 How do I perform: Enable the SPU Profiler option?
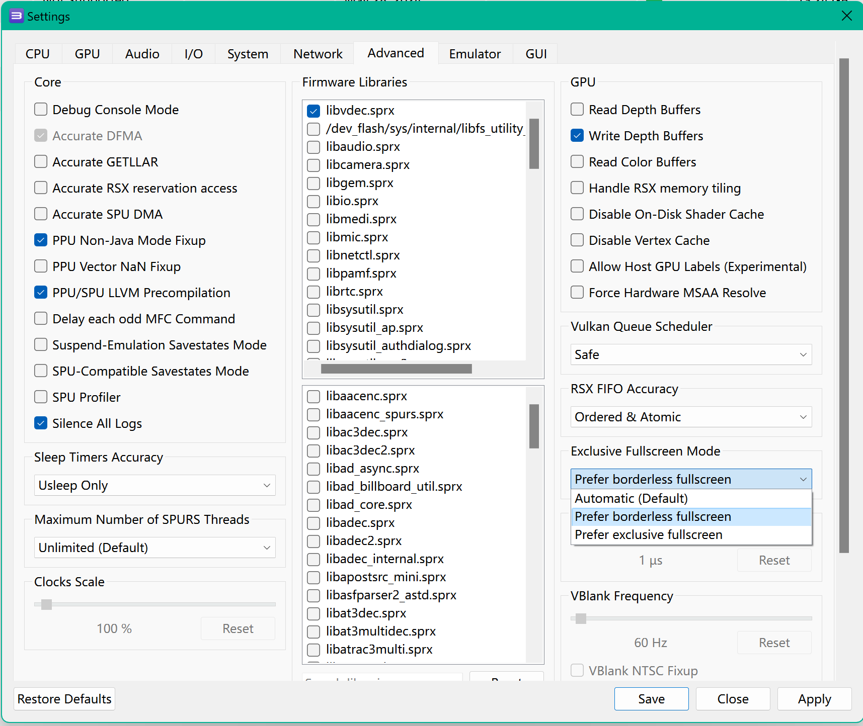(x=41, y=397)
